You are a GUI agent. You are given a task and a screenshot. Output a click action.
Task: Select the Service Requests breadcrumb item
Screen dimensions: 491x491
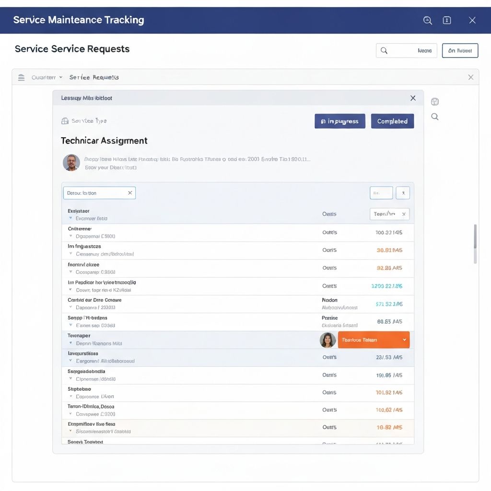point(94,77)
